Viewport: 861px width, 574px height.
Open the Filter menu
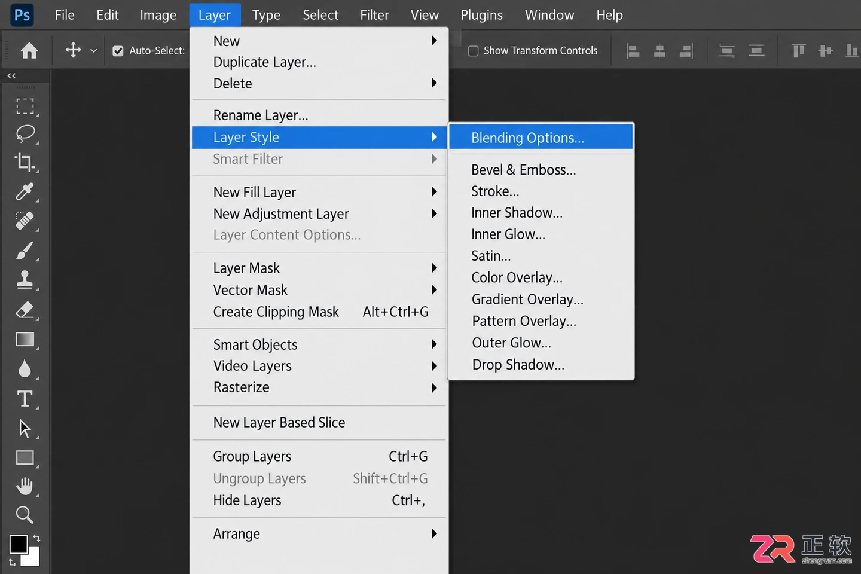pos(374,15)
